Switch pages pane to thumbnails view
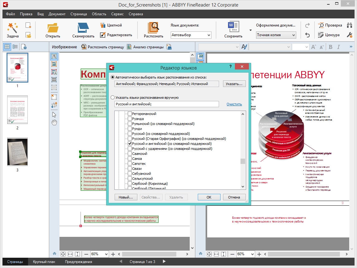 tap(7, 47)
